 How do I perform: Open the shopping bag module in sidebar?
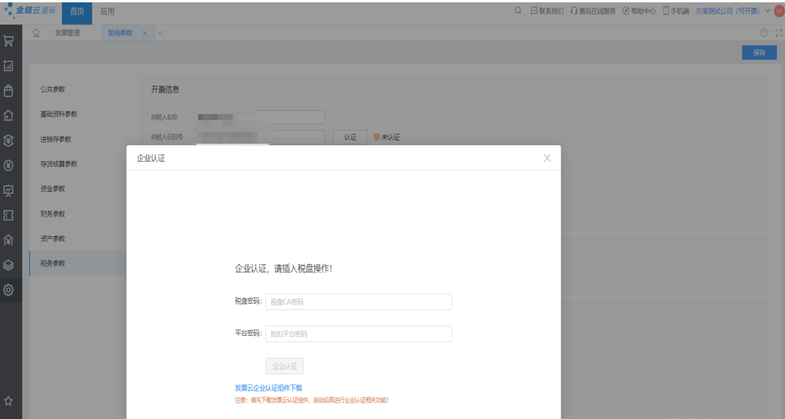pos(9,90)
